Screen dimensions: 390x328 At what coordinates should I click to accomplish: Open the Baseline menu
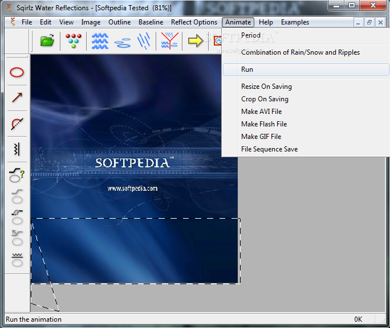[x=151, y=22]
